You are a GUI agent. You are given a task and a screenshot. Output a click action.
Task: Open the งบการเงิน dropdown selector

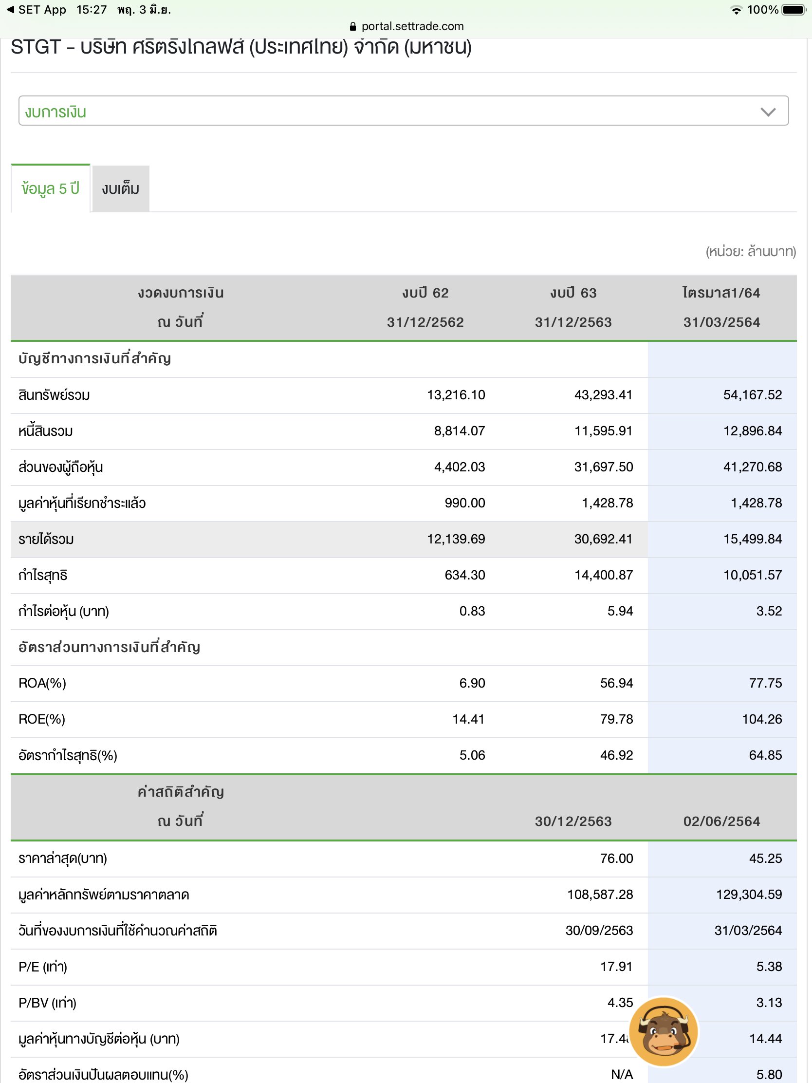coord(403,111)
